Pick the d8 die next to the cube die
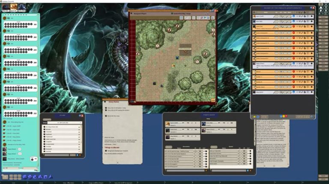329x184 pixels. pos(40,177)
